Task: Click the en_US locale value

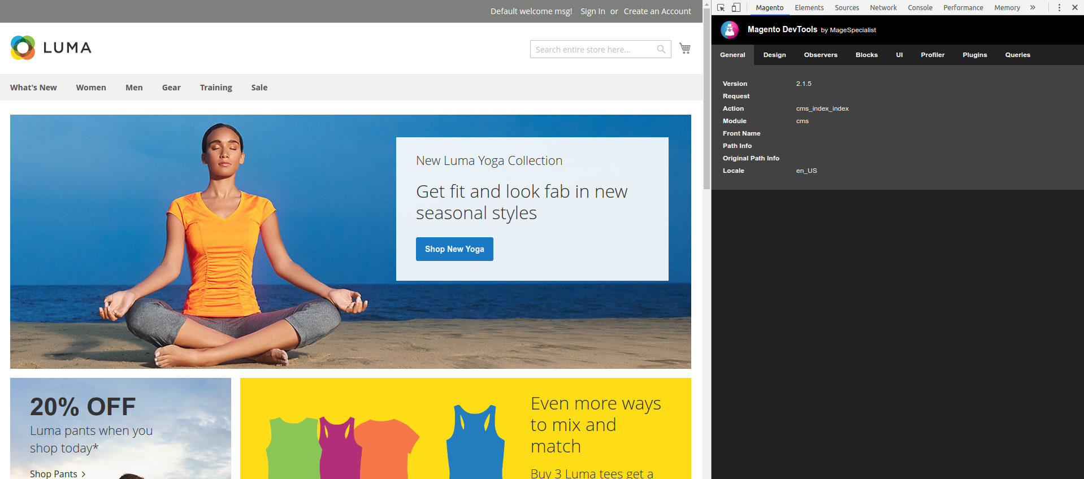Action: tap(807, 171)
